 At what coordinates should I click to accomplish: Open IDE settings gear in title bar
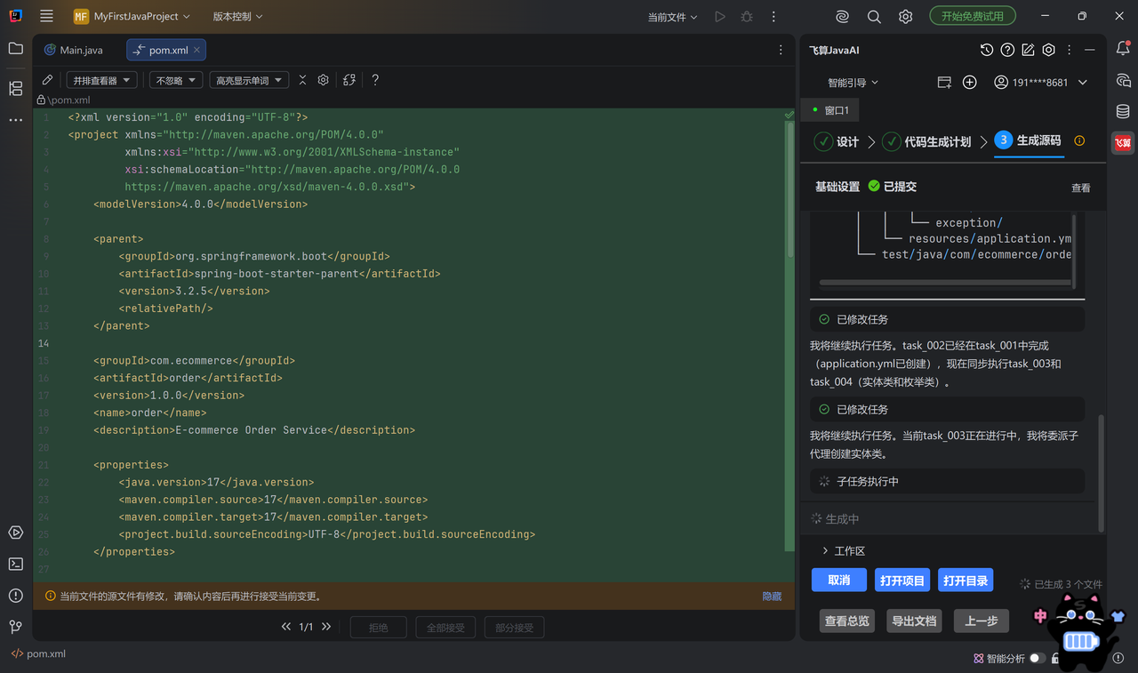[x=905, y=16]
